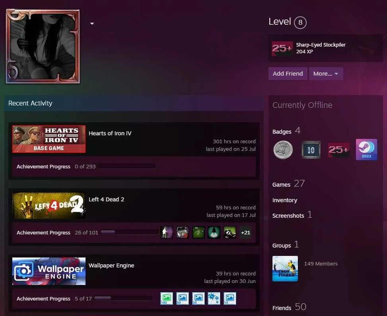Click the 10 years of service badge
The height and width of the screenshot is (316, 387).
pyautogui.click(x=311, y=150)
